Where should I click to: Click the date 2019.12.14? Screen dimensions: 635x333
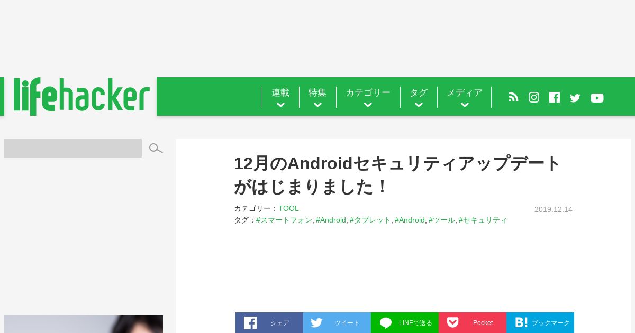pyautogui.click(x=554, y=209)
